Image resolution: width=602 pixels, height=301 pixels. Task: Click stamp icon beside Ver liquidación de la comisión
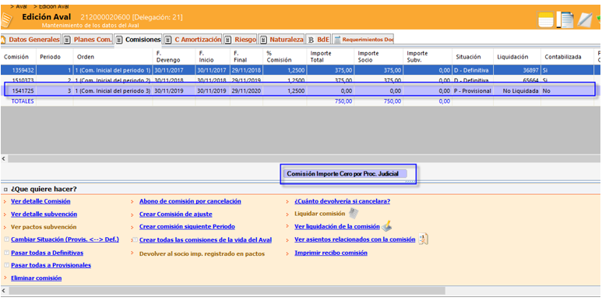[x=387, y=226]
